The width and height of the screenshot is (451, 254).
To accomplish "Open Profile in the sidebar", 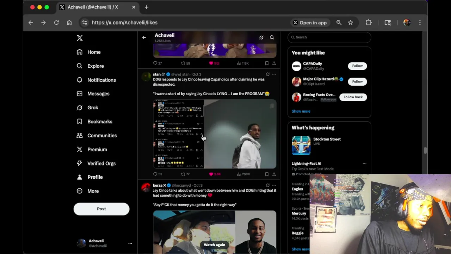I will click(x=89, y=177).
